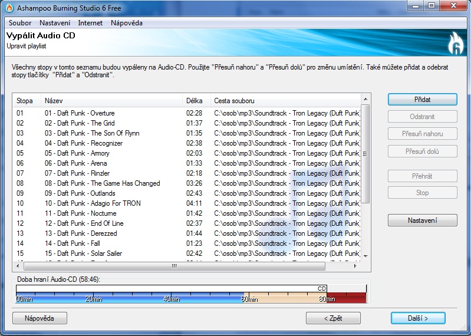Open the Soubor menu

pos(20,23)
